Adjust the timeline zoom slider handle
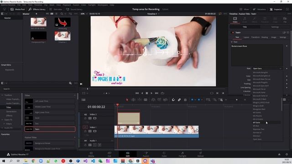 [x=237, y=100]
